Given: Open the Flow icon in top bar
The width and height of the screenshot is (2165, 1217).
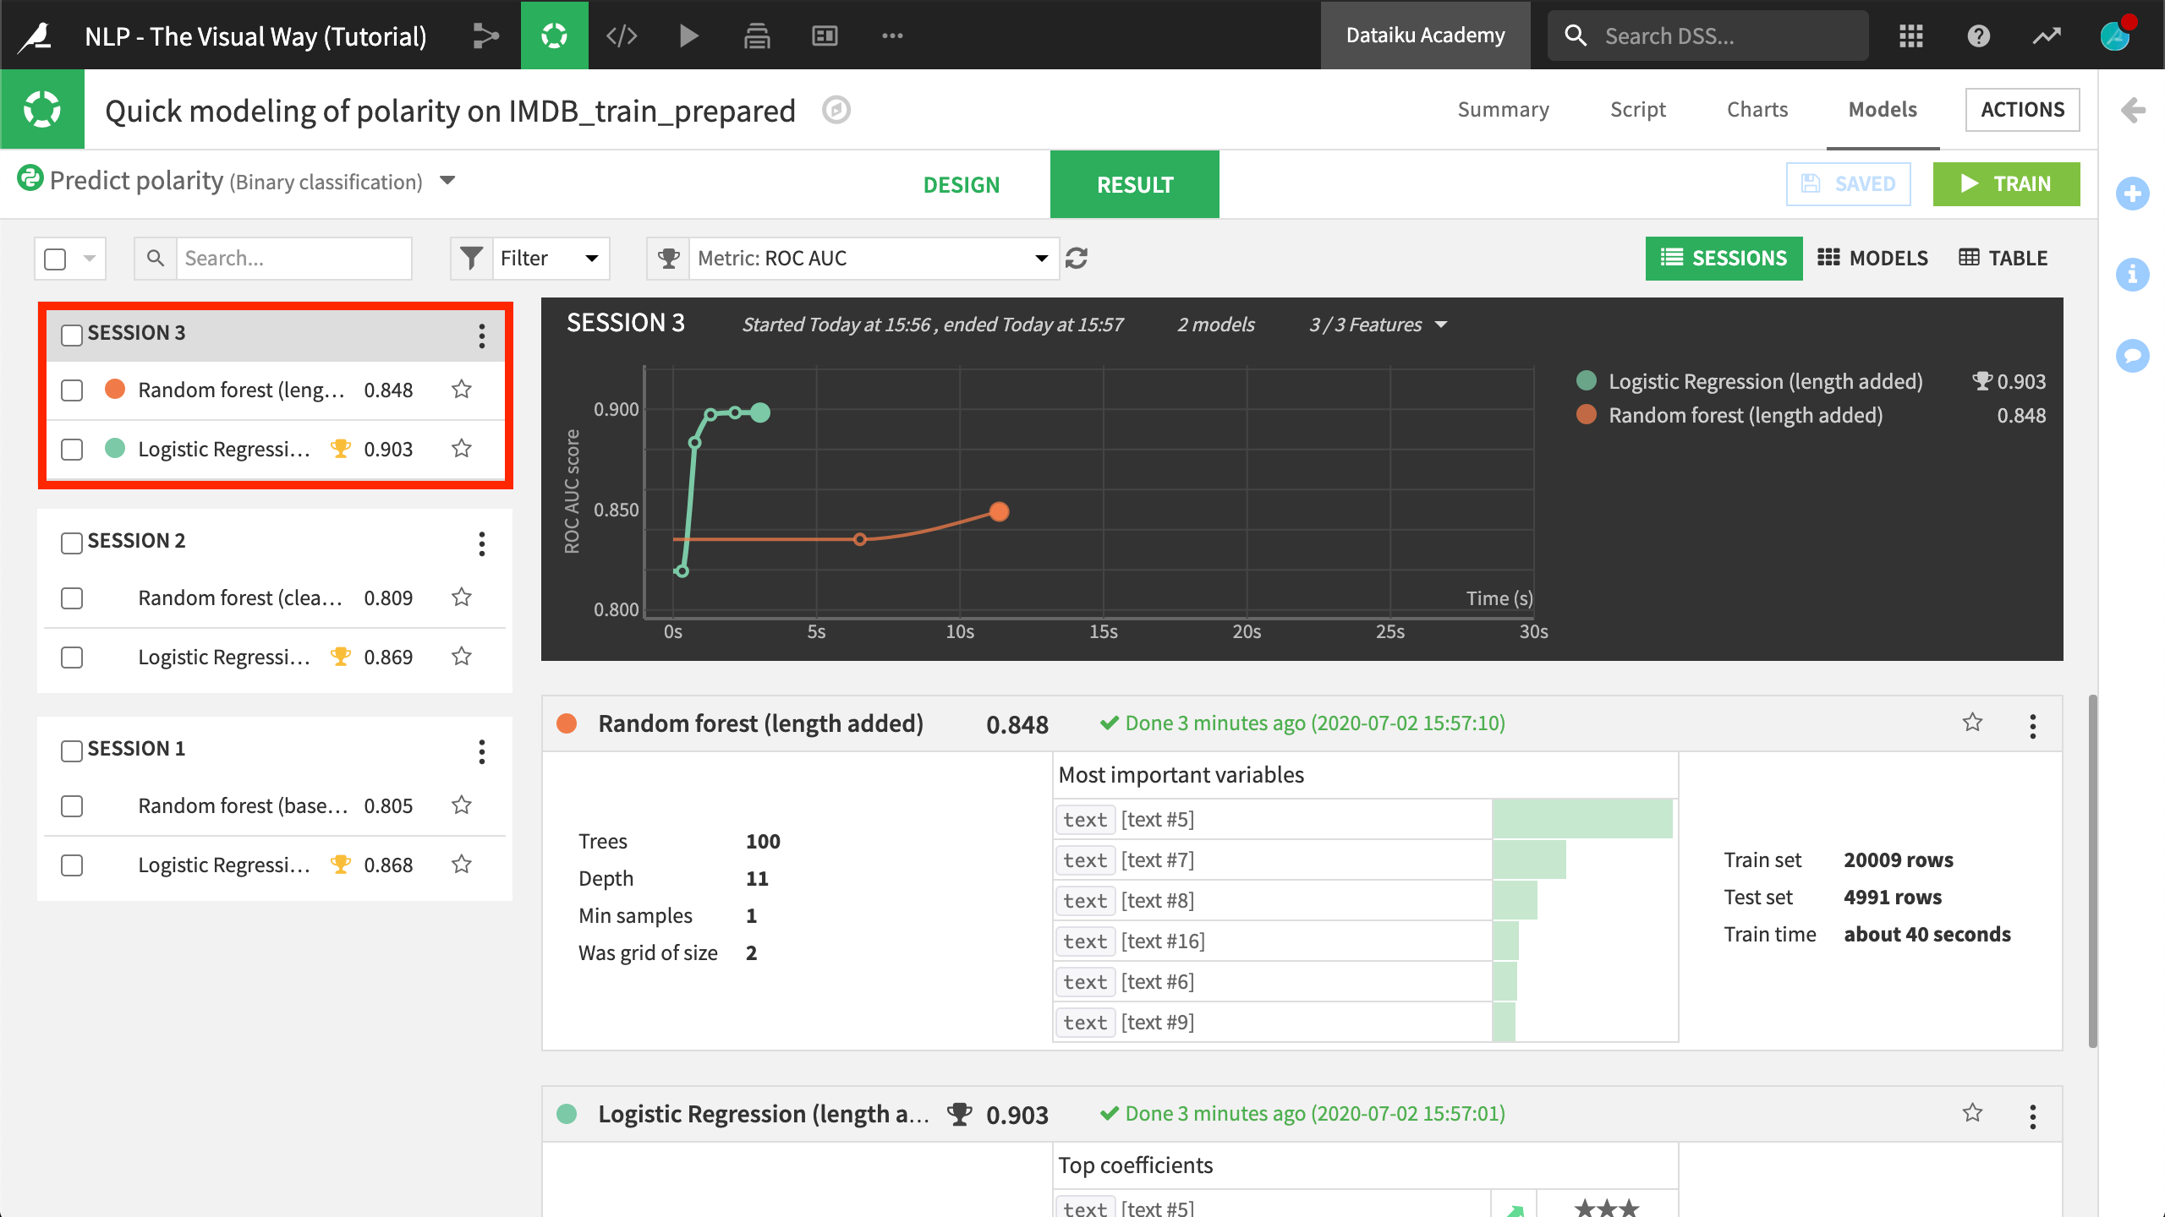Looking at the screenshot, I should coord(486,35).
